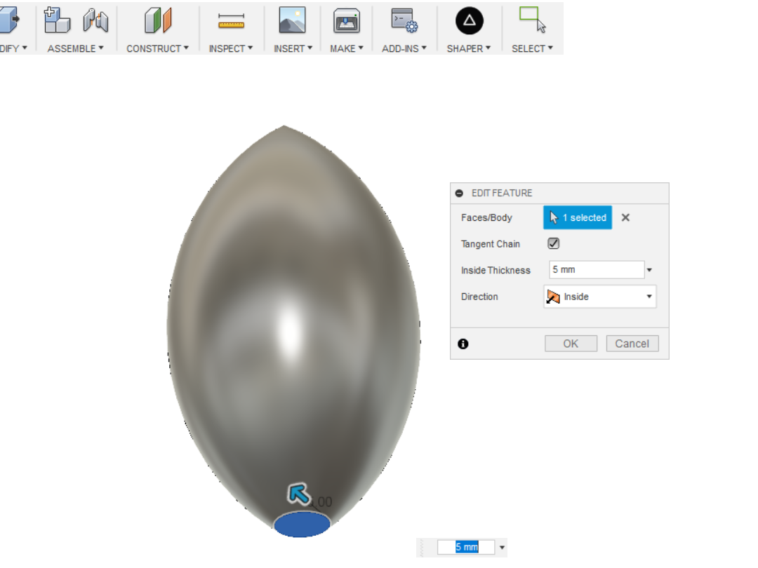Clear the Faces/Body selection with X
The image size is (758, 568).
pos(625,217)
